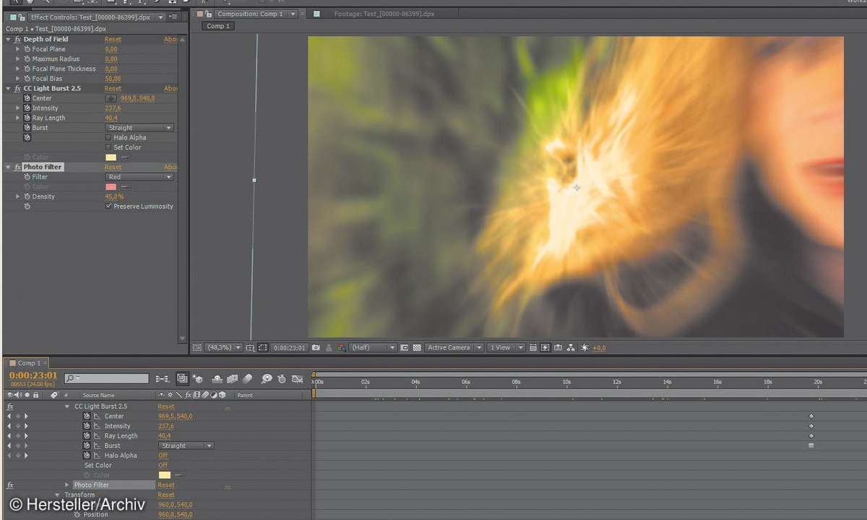Click the timeline current time 0:00:23:01 display

click(33, 376)
